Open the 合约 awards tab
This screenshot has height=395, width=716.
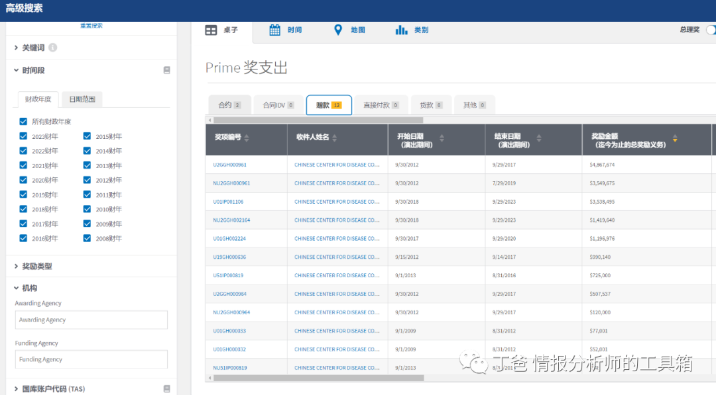(x=229, y=105)
